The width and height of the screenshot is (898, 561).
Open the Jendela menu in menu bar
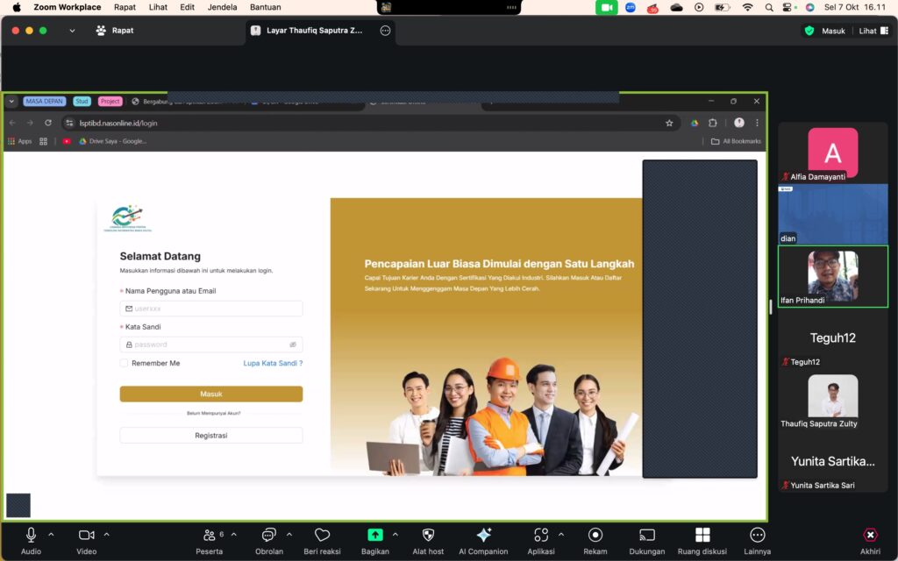(x=222, y=7)
